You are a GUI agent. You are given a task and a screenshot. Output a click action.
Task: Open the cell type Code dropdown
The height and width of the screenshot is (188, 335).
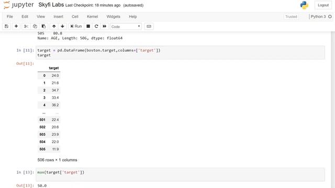[x=126, y=27]
